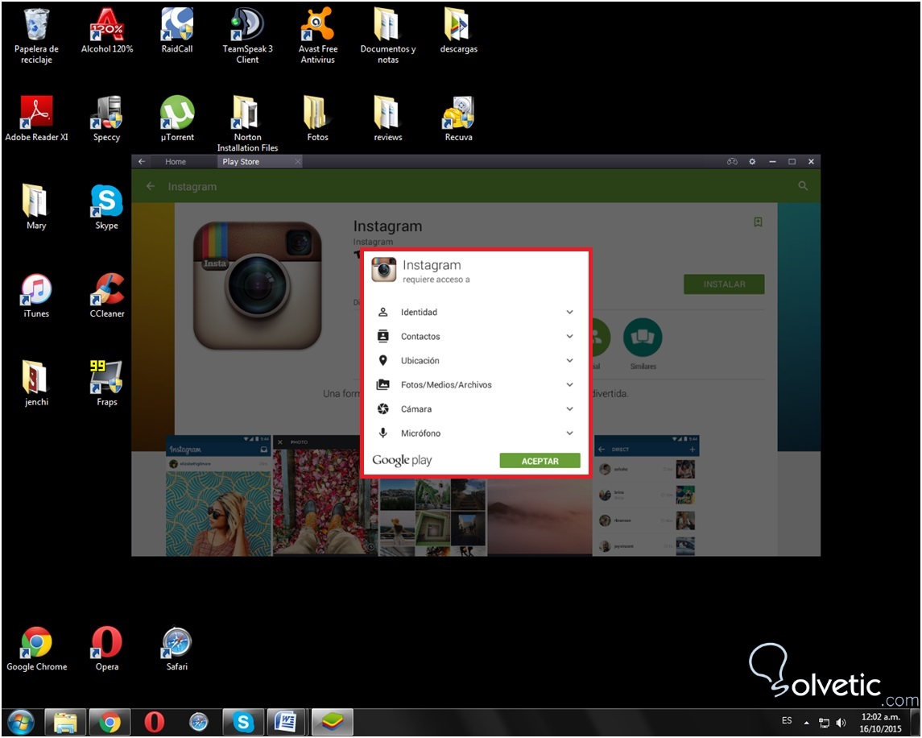922x738 pixels.
Task: Select the TeamSpeak 3 Client shortcut
Action: [x=247, y=35]
